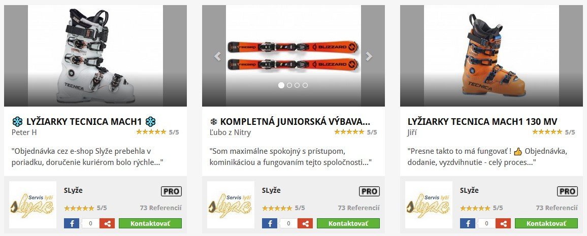Click Facebook share icon in Jiří card
The image size is (587, 236).
coord(468,224)
